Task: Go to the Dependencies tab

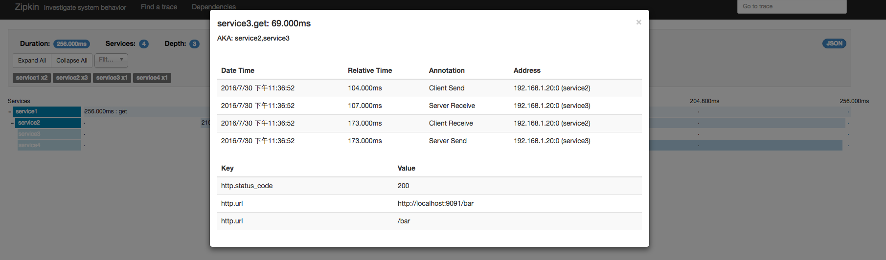Action: [214, 7]
